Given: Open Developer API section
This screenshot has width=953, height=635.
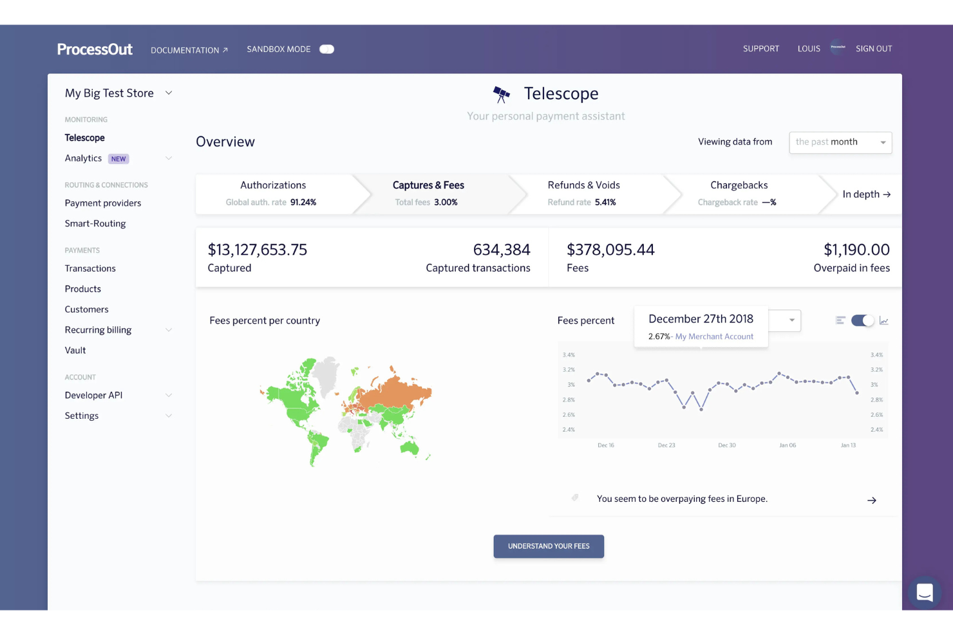Looking at the screenshot, I should tap(93, 395).
